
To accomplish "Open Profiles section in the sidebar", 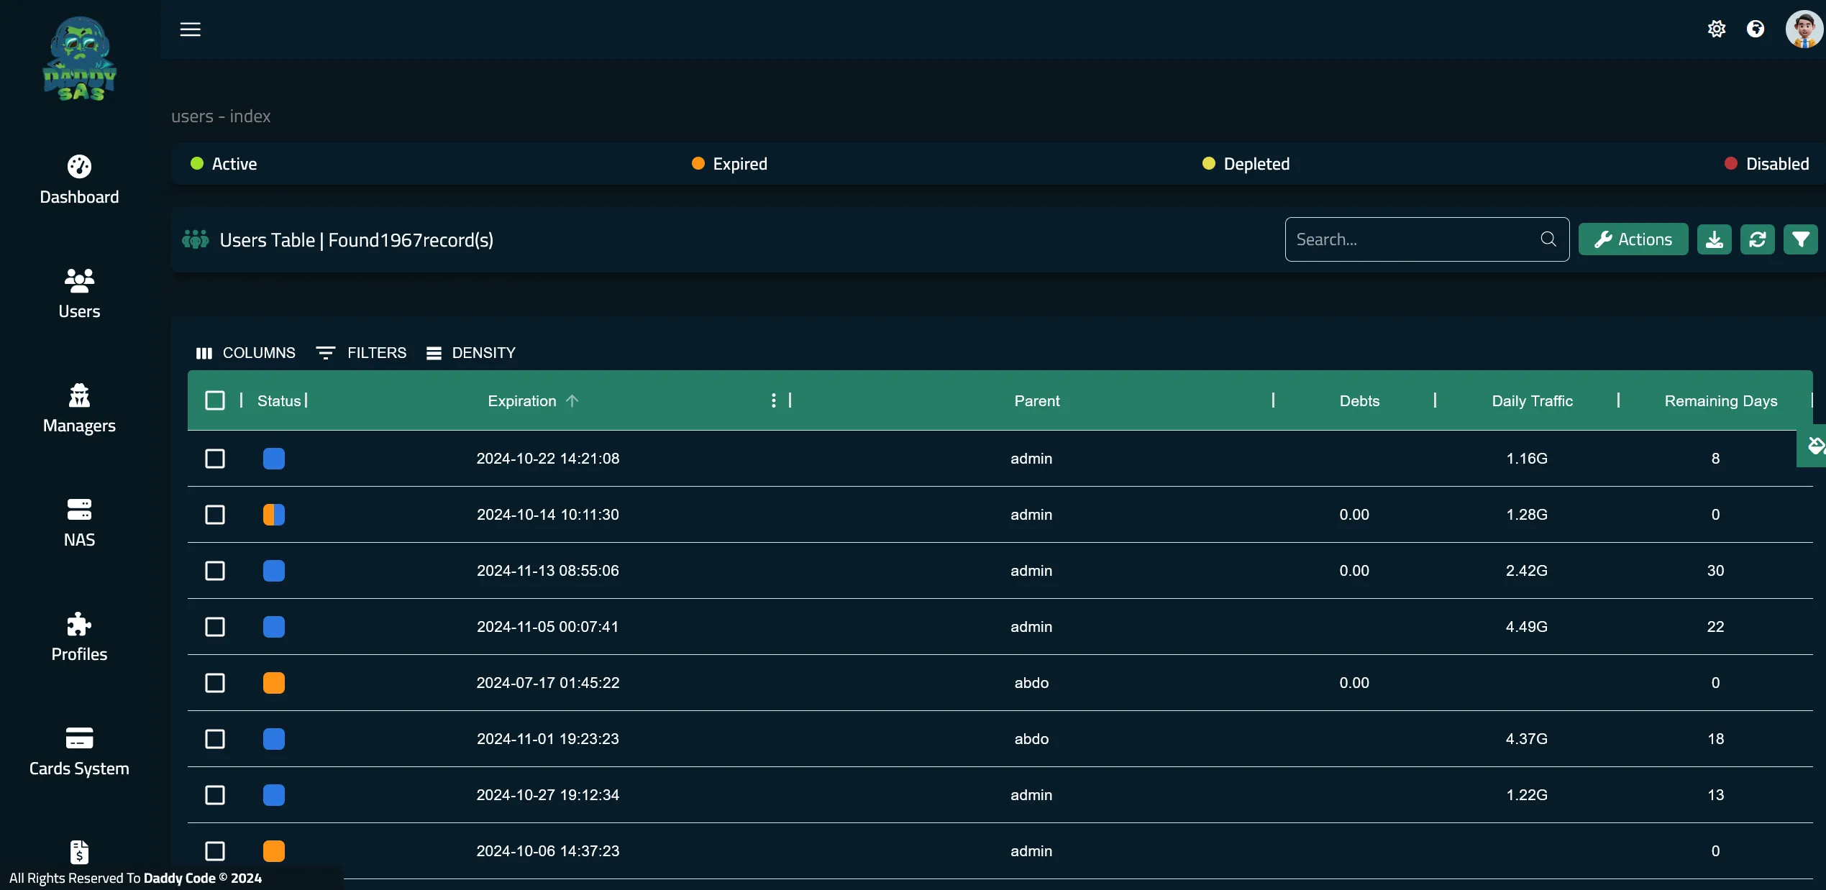I will point(79,637).
